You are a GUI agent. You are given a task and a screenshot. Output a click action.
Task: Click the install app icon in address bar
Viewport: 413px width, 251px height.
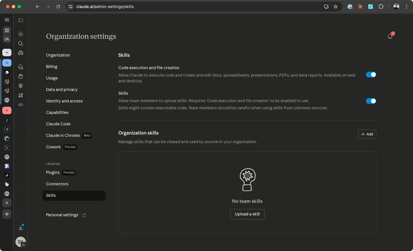point(326,7)
